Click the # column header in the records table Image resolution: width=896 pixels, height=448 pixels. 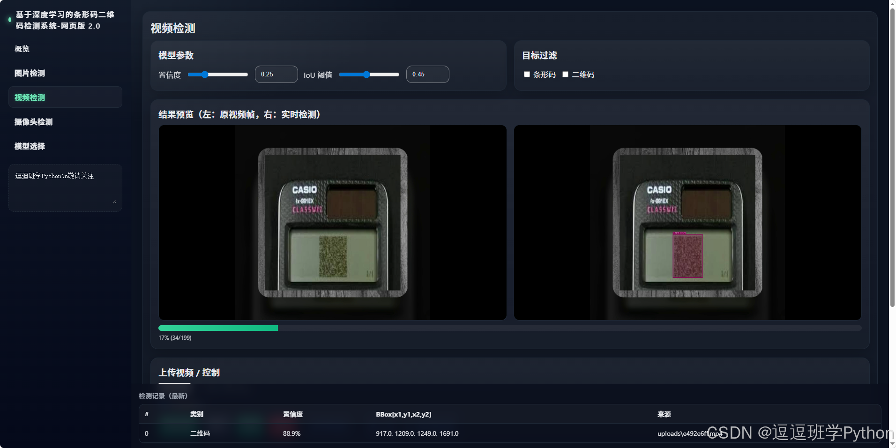point(147,414)
